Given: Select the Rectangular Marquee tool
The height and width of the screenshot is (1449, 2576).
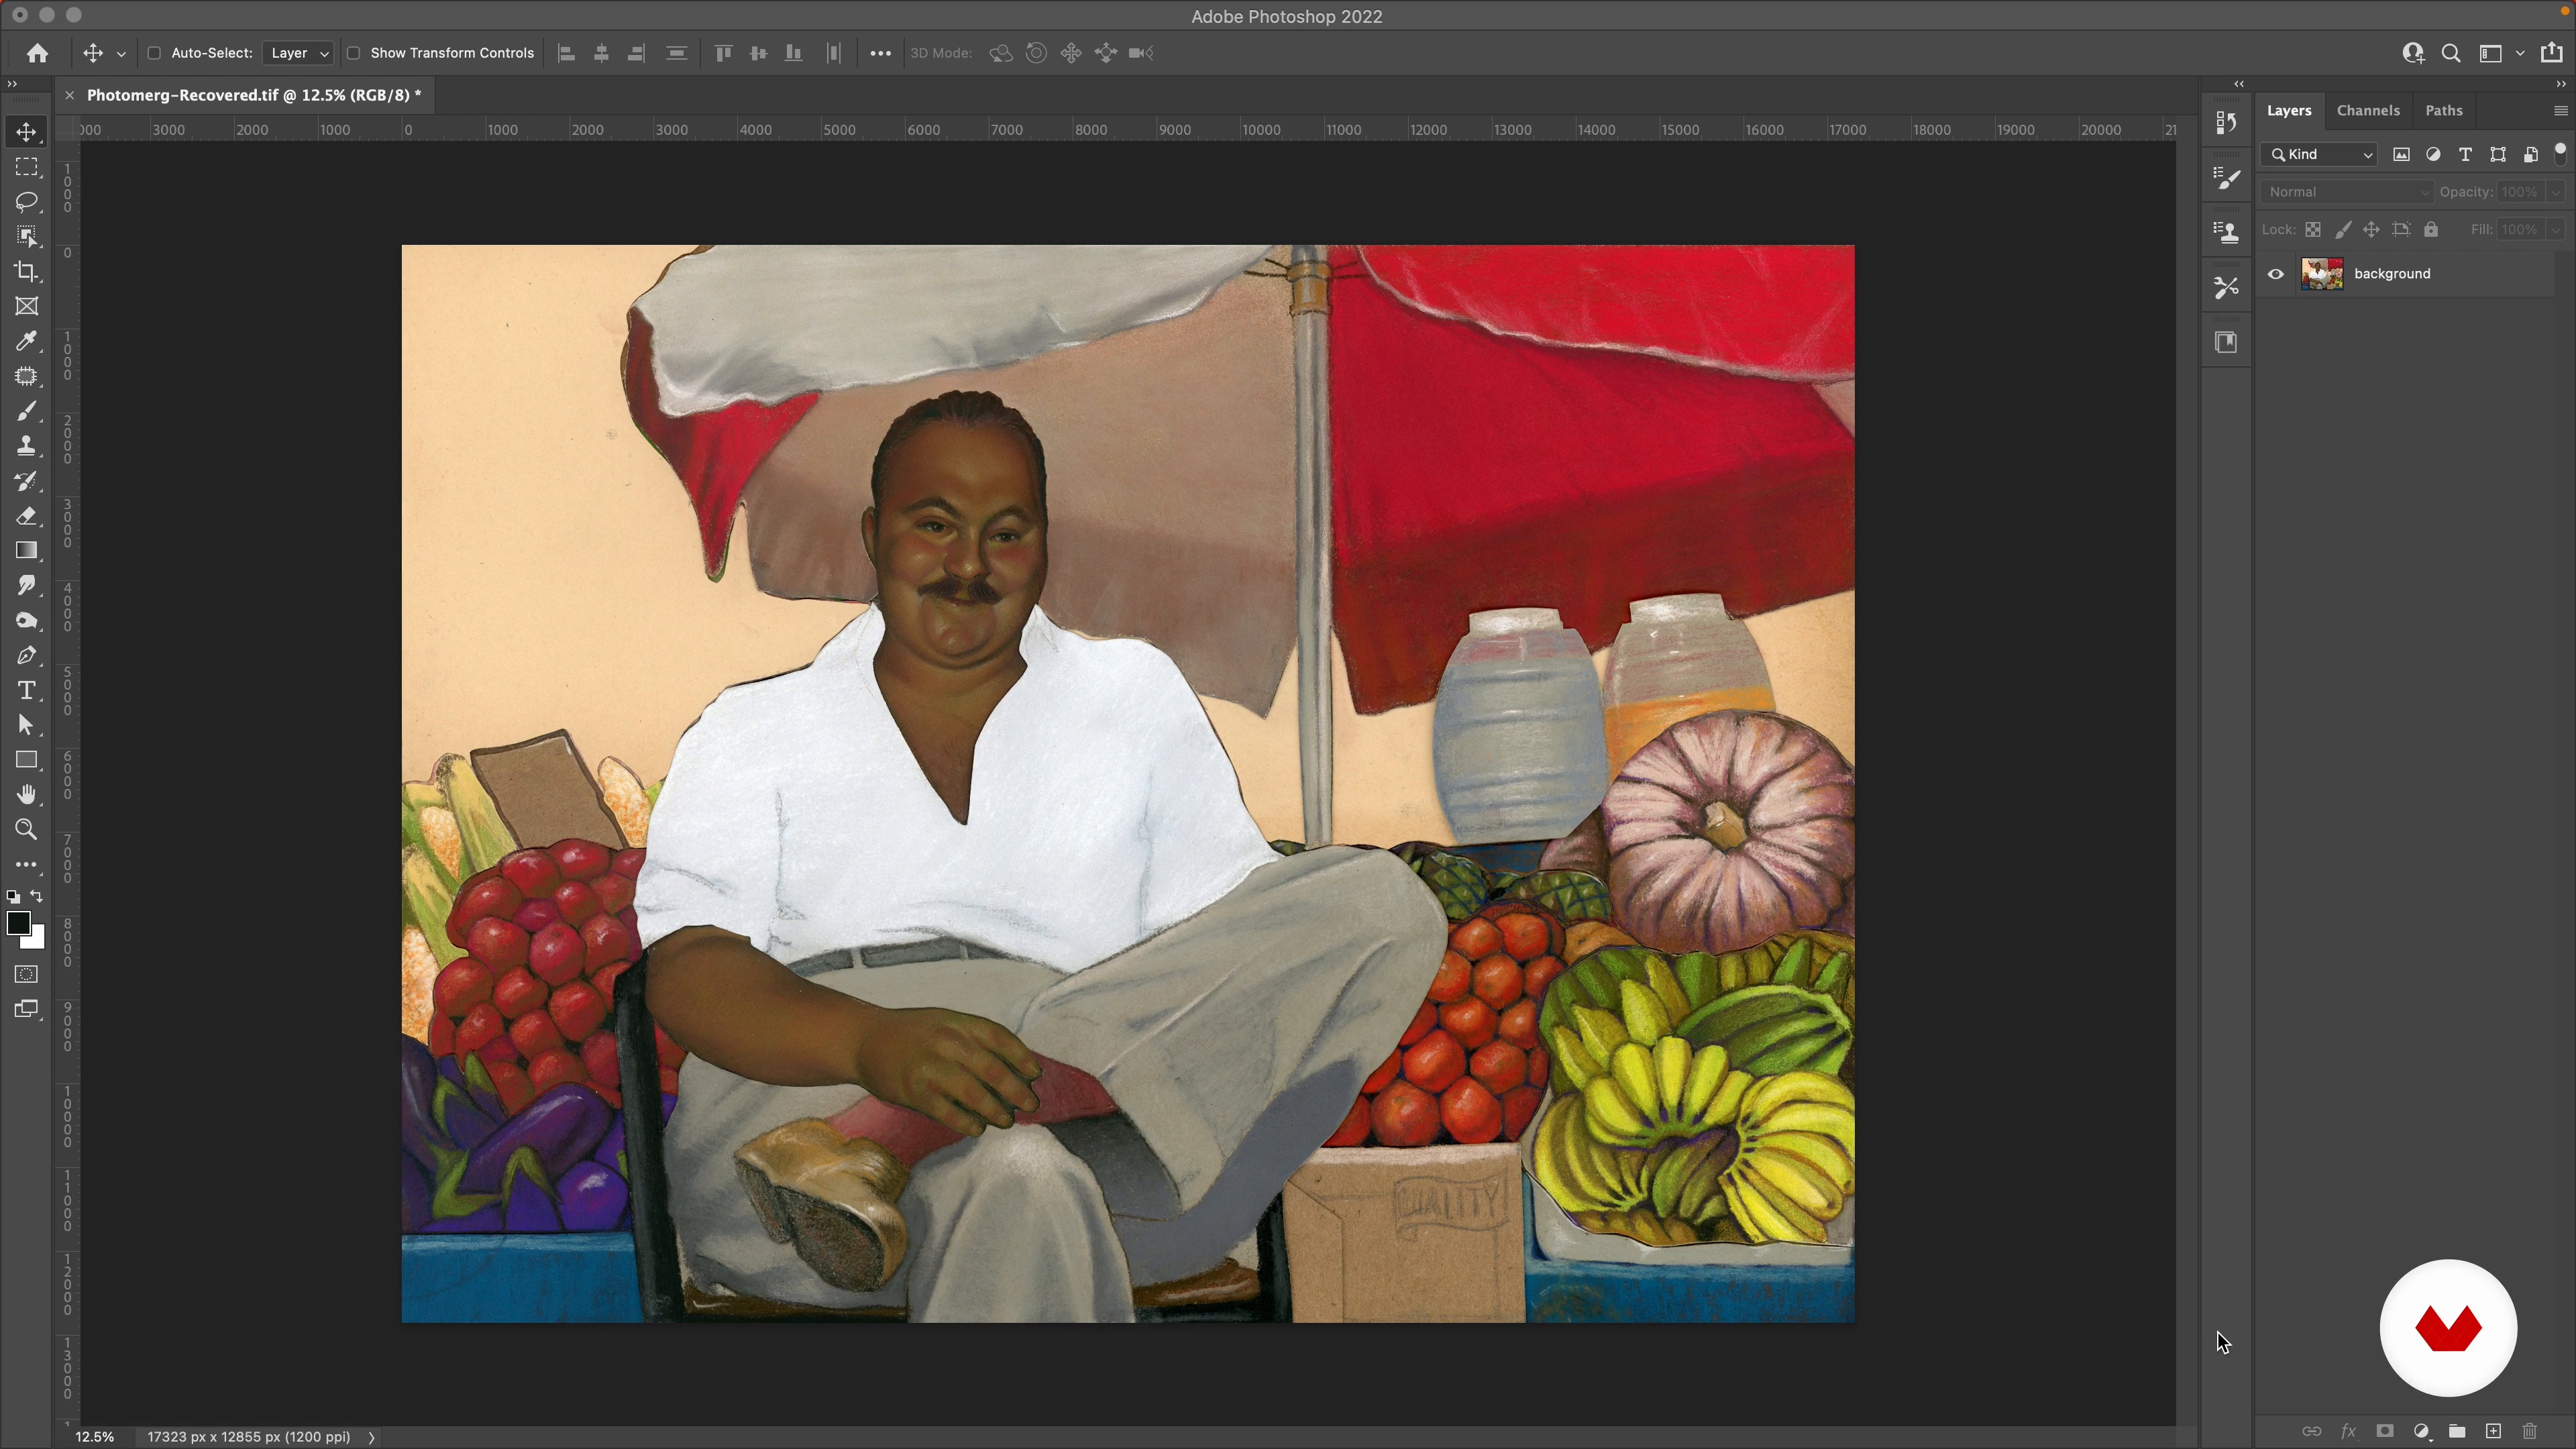Looking at the screenshot, I should point(27,167).
